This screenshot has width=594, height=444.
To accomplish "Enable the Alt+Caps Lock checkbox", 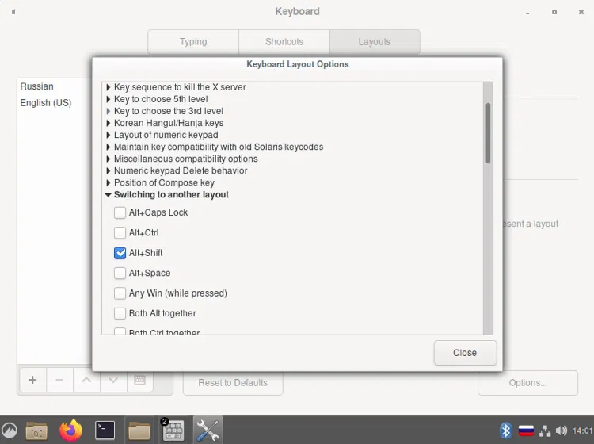I will pos(120,212).
